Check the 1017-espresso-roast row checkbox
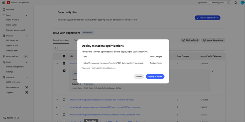Image resolution: width=245 pixels, height=122 pixels. [x=64, y=107]
